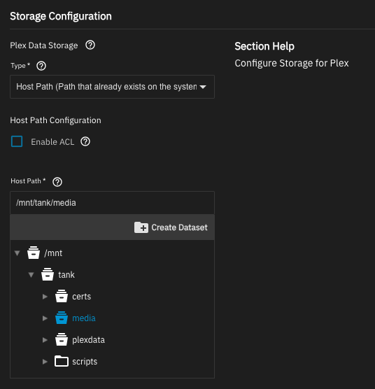
Task: Click the Create Dataset folder-plus icon
Action: pyautogui.click(x=141, y=227)
